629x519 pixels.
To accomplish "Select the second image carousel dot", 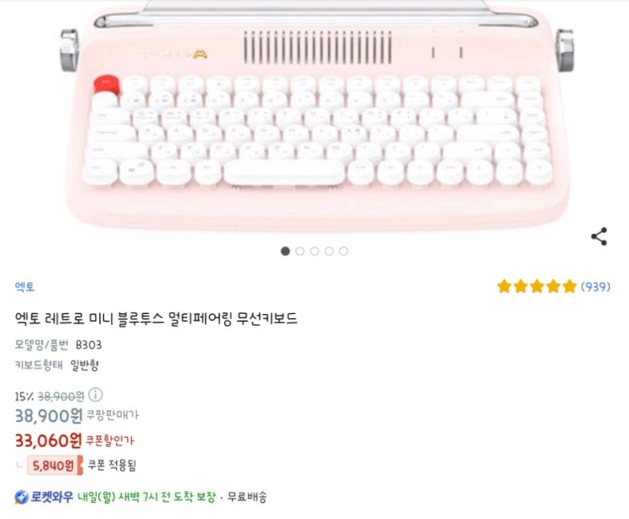I will (300, 251).
